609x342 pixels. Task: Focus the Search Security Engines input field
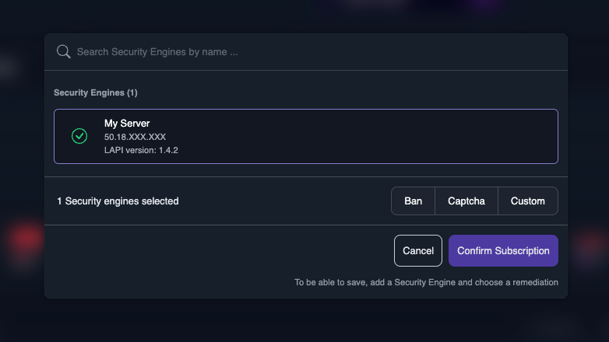[312, 52]
